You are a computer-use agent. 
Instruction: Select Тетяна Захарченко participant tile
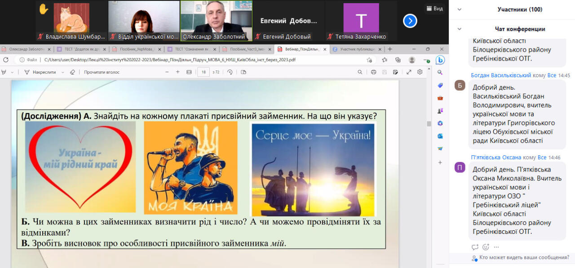[361, 21]
